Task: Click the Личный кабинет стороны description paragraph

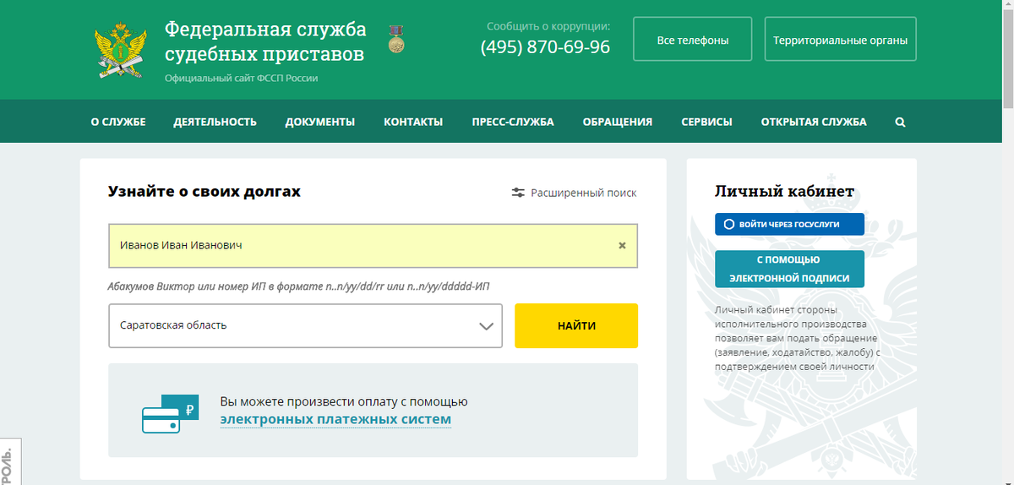Action: coord(798,338)
